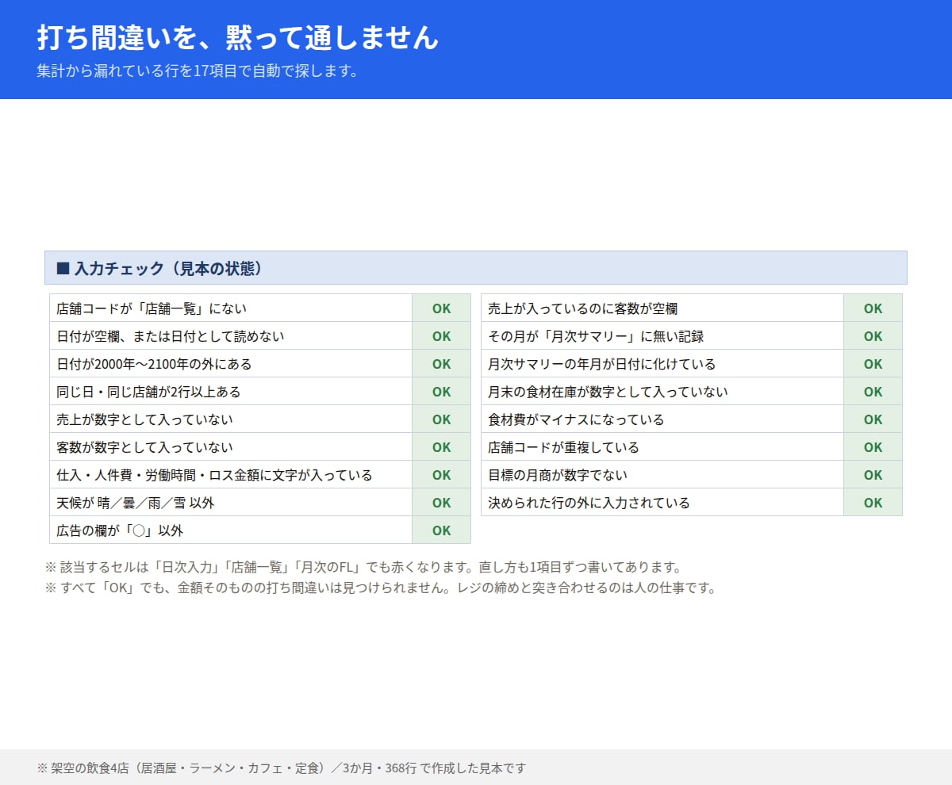Click OK status for 仕入・人件費 row

point(441,475)
